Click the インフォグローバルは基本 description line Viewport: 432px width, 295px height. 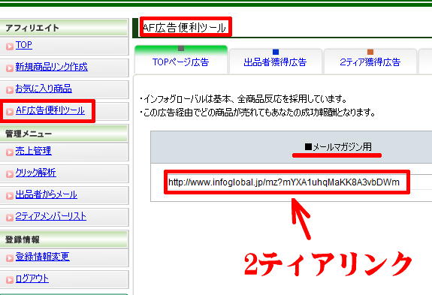point(243,99)
